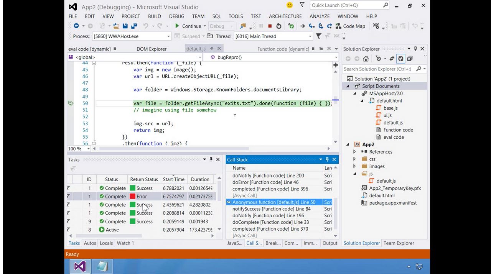The height and width of the screenshot is (274, 491).
Task: Switch to the Autos tab
Action: tap(90, 243)
